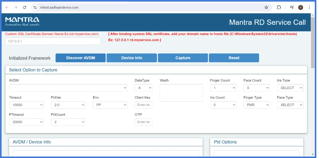The height and width of the screenshot is (158, 319).
Task: Click the address bar URL rdtest.aadhaardevice.com
Action: coord(59,7)
